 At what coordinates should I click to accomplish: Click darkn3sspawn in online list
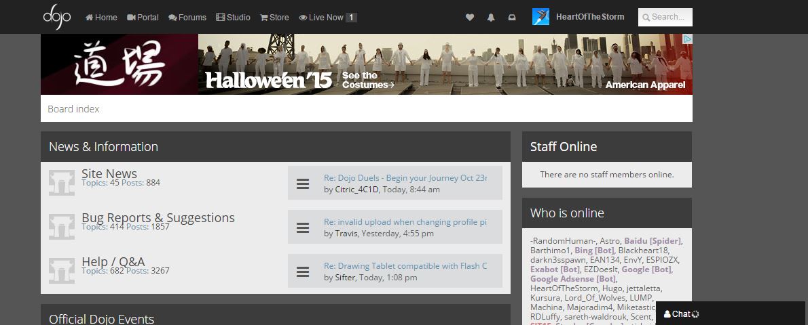pos(558,260)
